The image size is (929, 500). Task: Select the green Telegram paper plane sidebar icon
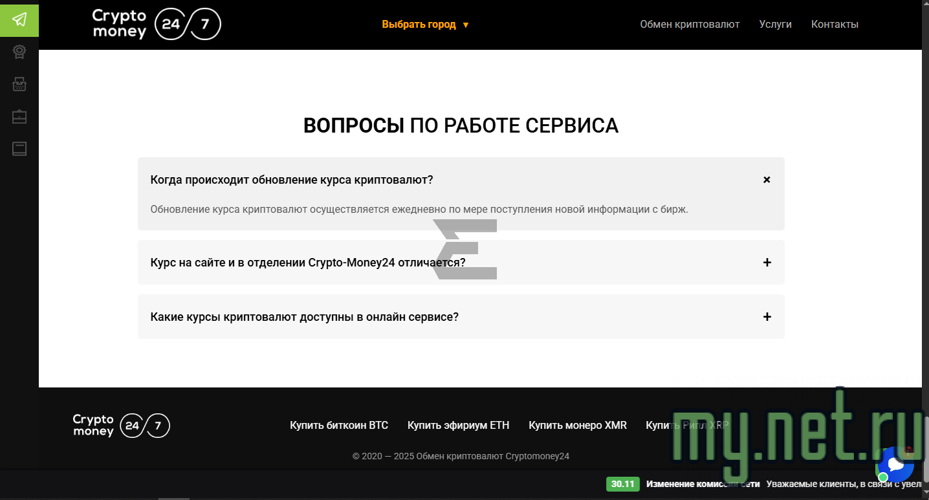point(19,21)
